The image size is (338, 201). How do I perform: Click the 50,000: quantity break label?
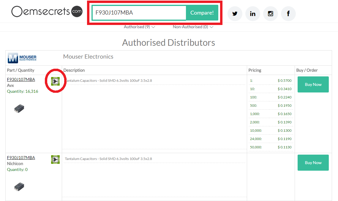(x=256, y=147)
